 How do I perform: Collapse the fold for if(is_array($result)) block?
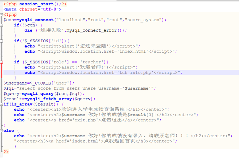coord(1,104)
